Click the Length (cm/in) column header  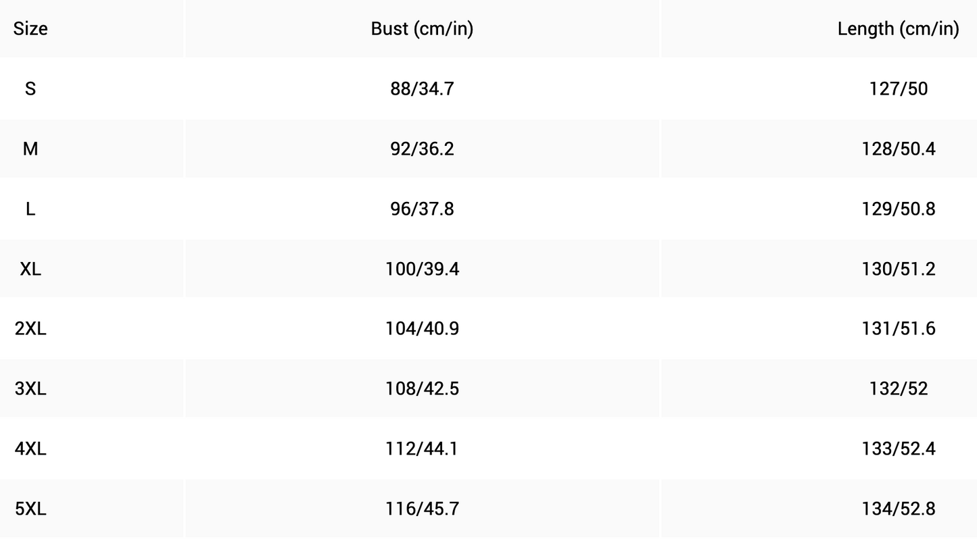click(x=898, y=28)
